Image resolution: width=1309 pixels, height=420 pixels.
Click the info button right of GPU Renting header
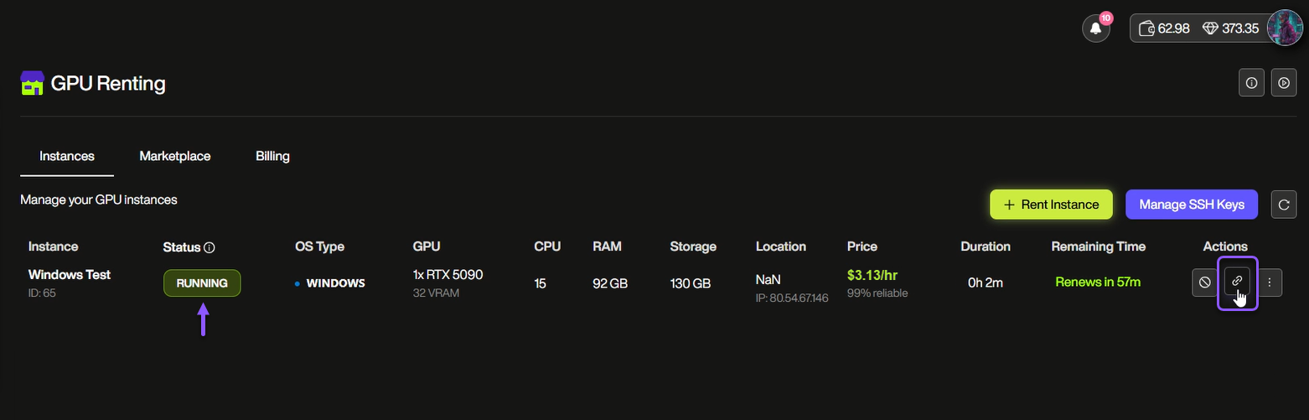click(x=1251, y=83)
